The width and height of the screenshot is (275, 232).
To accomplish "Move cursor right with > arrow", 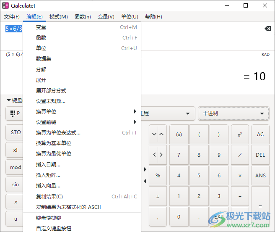I will tap(161, 155).
